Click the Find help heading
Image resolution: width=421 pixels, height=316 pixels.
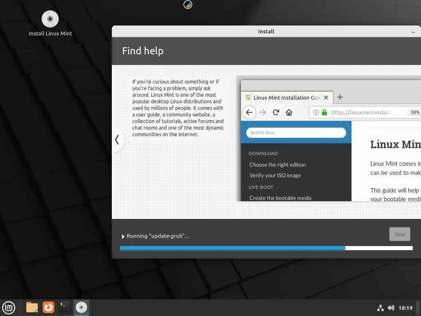pyautogui.click(x=143, y=51)
